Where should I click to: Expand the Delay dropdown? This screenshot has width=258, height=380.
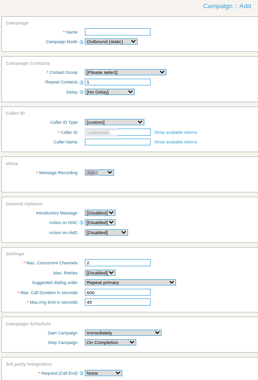pyautogui.click(x=110, y=92)
